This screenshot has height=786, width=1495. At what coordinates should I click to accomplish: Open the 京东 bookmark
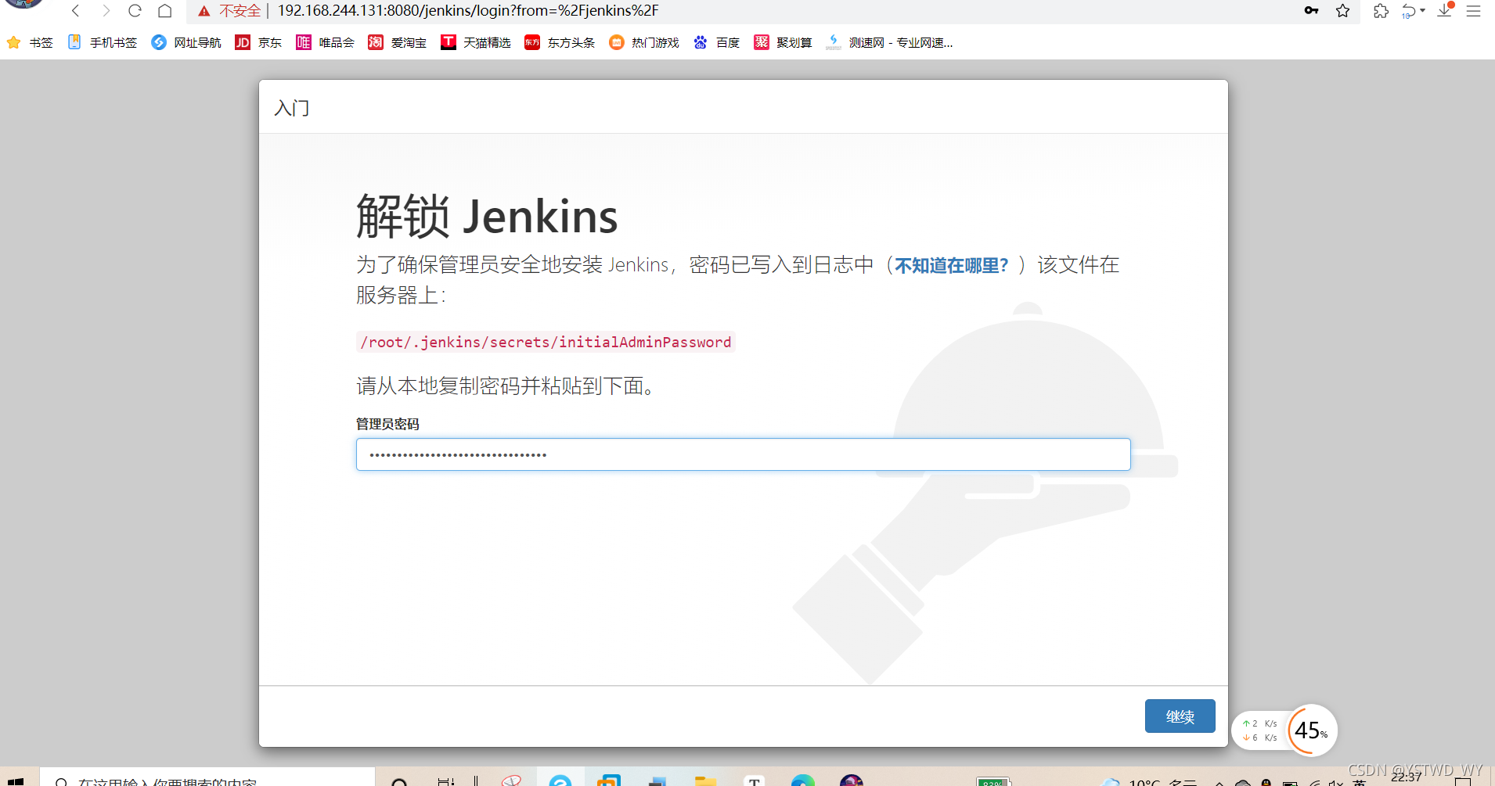point(258,42)
